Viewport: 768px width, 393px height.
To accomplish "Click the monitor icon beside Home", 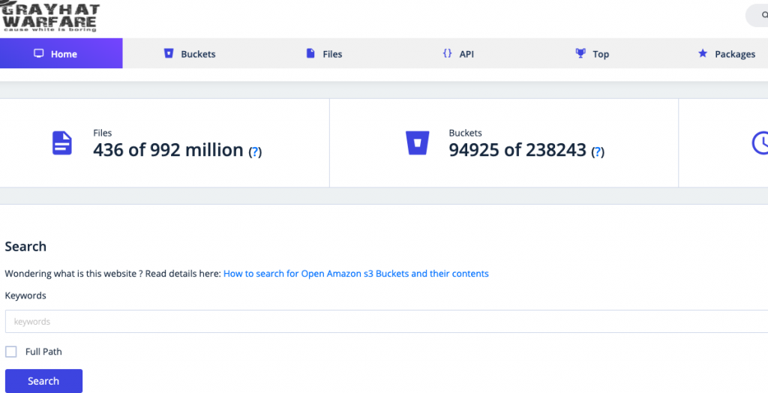I will pos(39,53).
